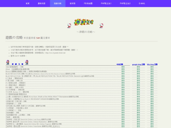
Task: Open the PHP版主站1 menu item
Action: click(x=106, y=3)
